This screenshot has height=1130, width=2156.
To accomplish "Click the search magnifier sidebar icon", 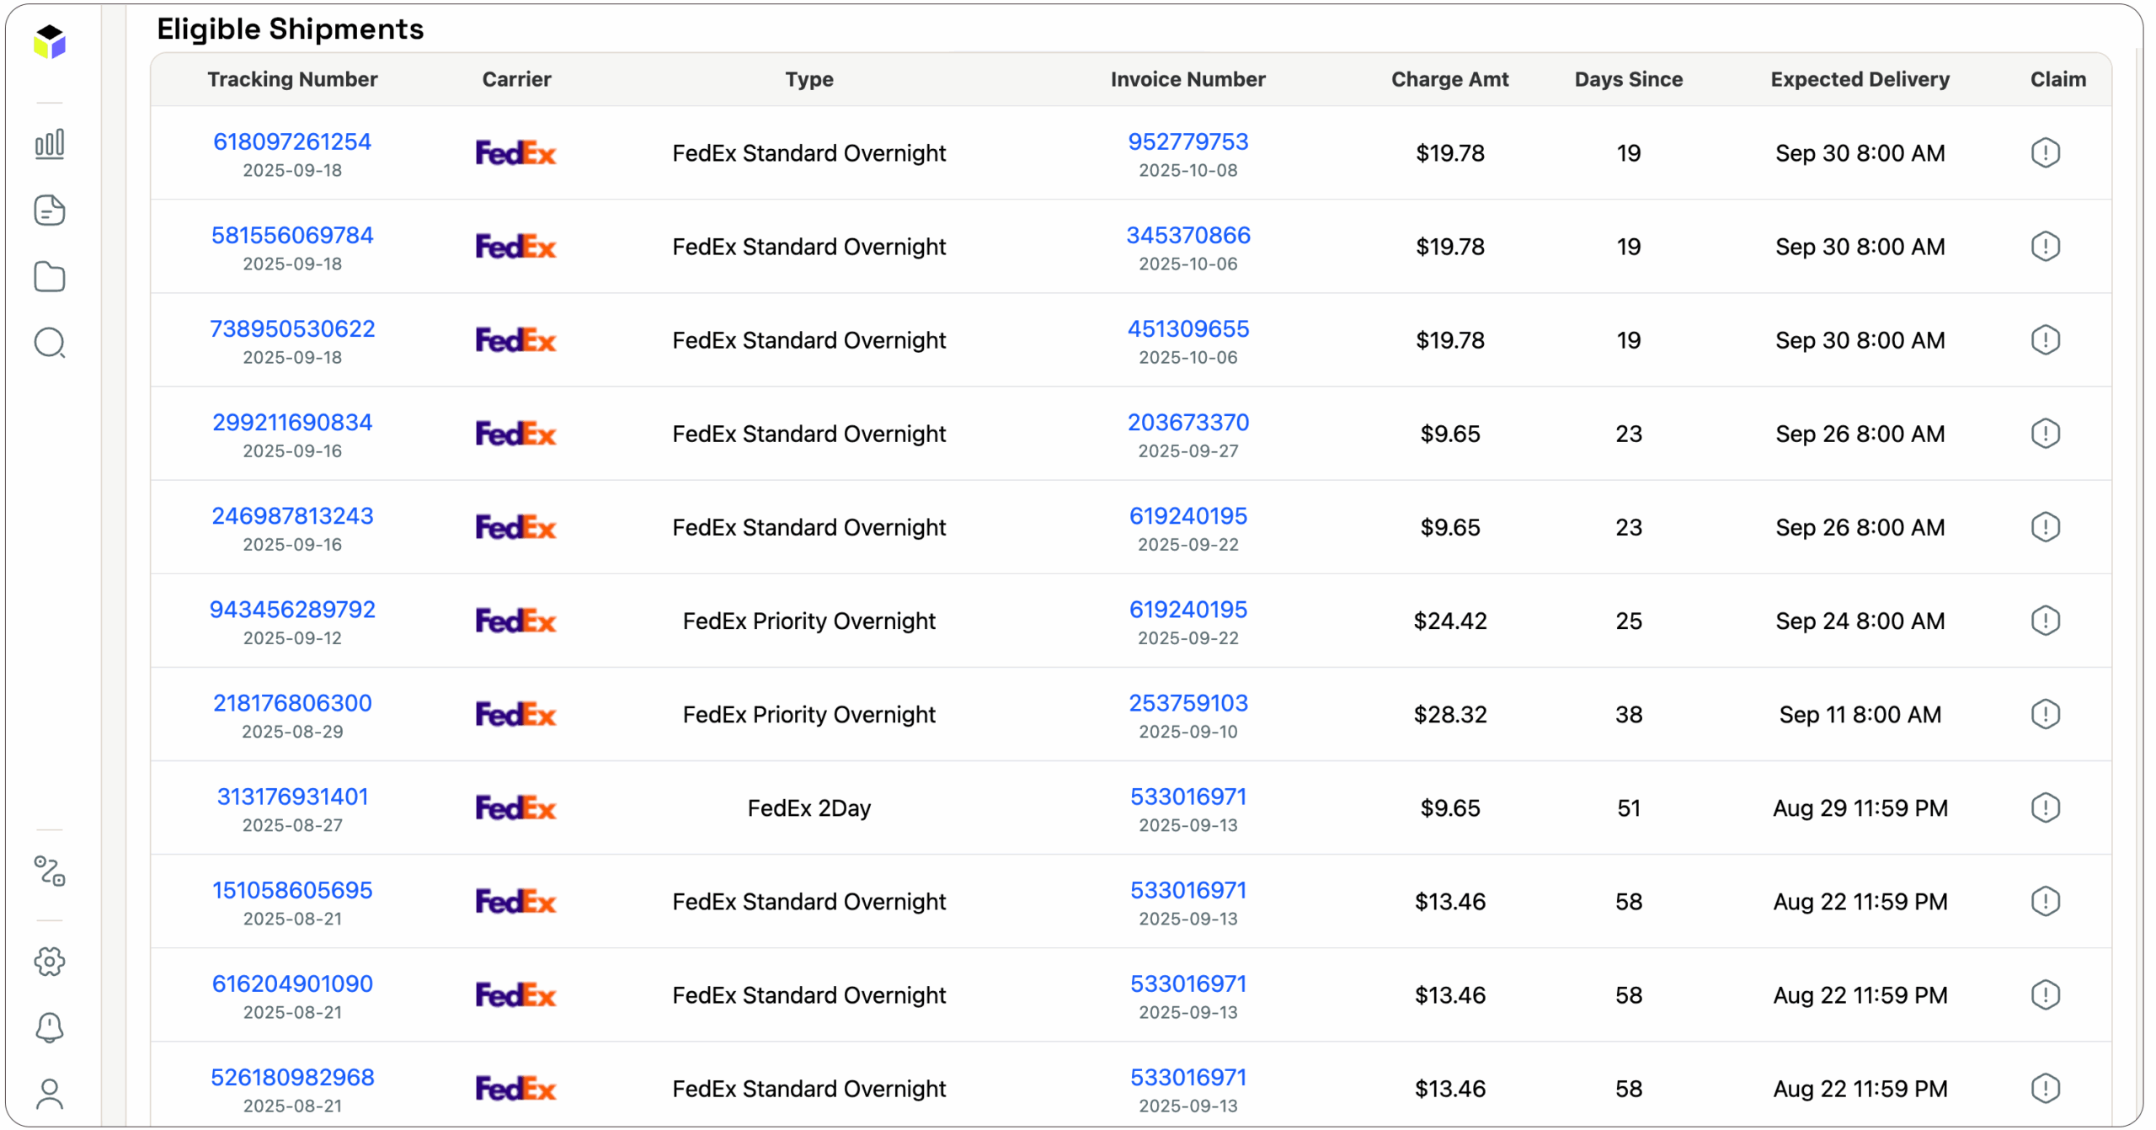I will point(50,344).
